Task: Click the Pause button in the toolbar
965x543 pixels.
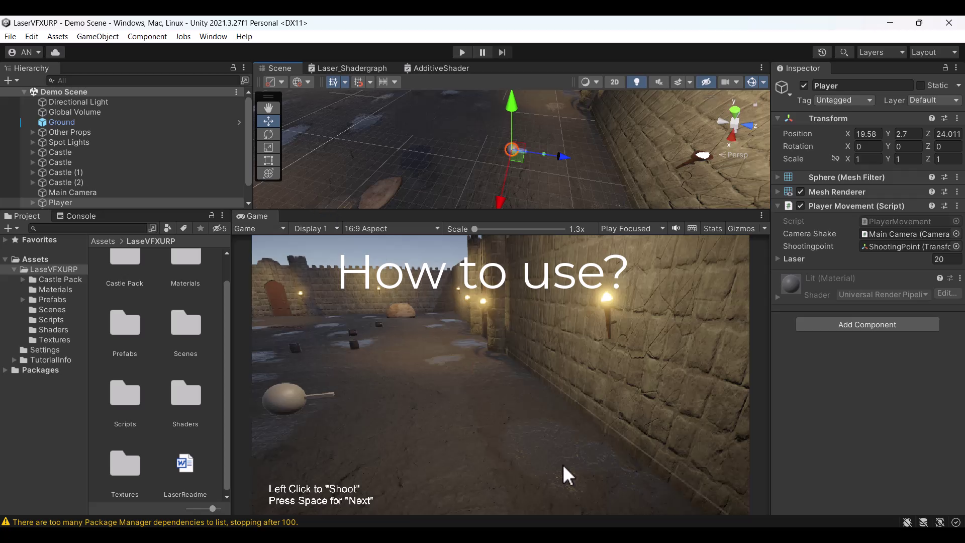Action: pyautogui.click(x=482, y=52)
